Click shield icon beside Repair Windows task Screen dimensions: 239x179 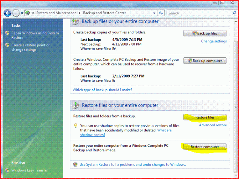pyautogui.click(x=7, y=33)
